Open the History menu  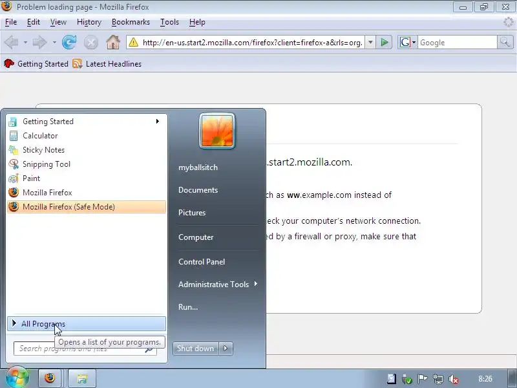tap(89, 22)
